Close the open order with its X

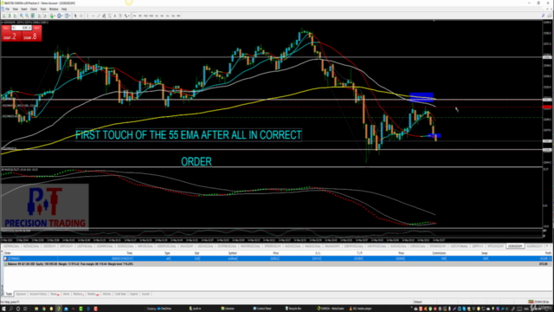(x=551, y=258)
